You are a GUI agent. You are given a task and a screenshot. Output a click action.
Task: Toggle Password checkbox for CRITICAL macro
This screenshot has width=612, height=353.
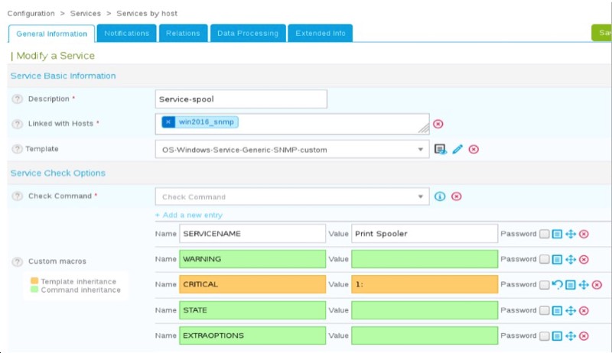point(544,285)
